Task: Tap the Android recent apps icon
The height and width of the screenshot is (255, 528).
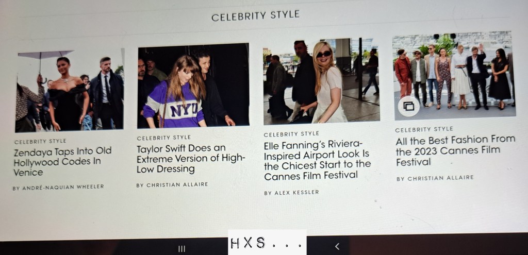Action: (x=182, y=249)
